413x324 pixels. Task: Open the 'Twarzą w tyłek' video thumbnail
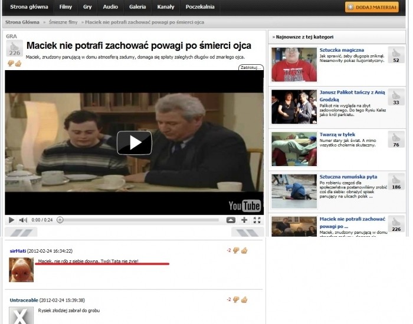294,149
